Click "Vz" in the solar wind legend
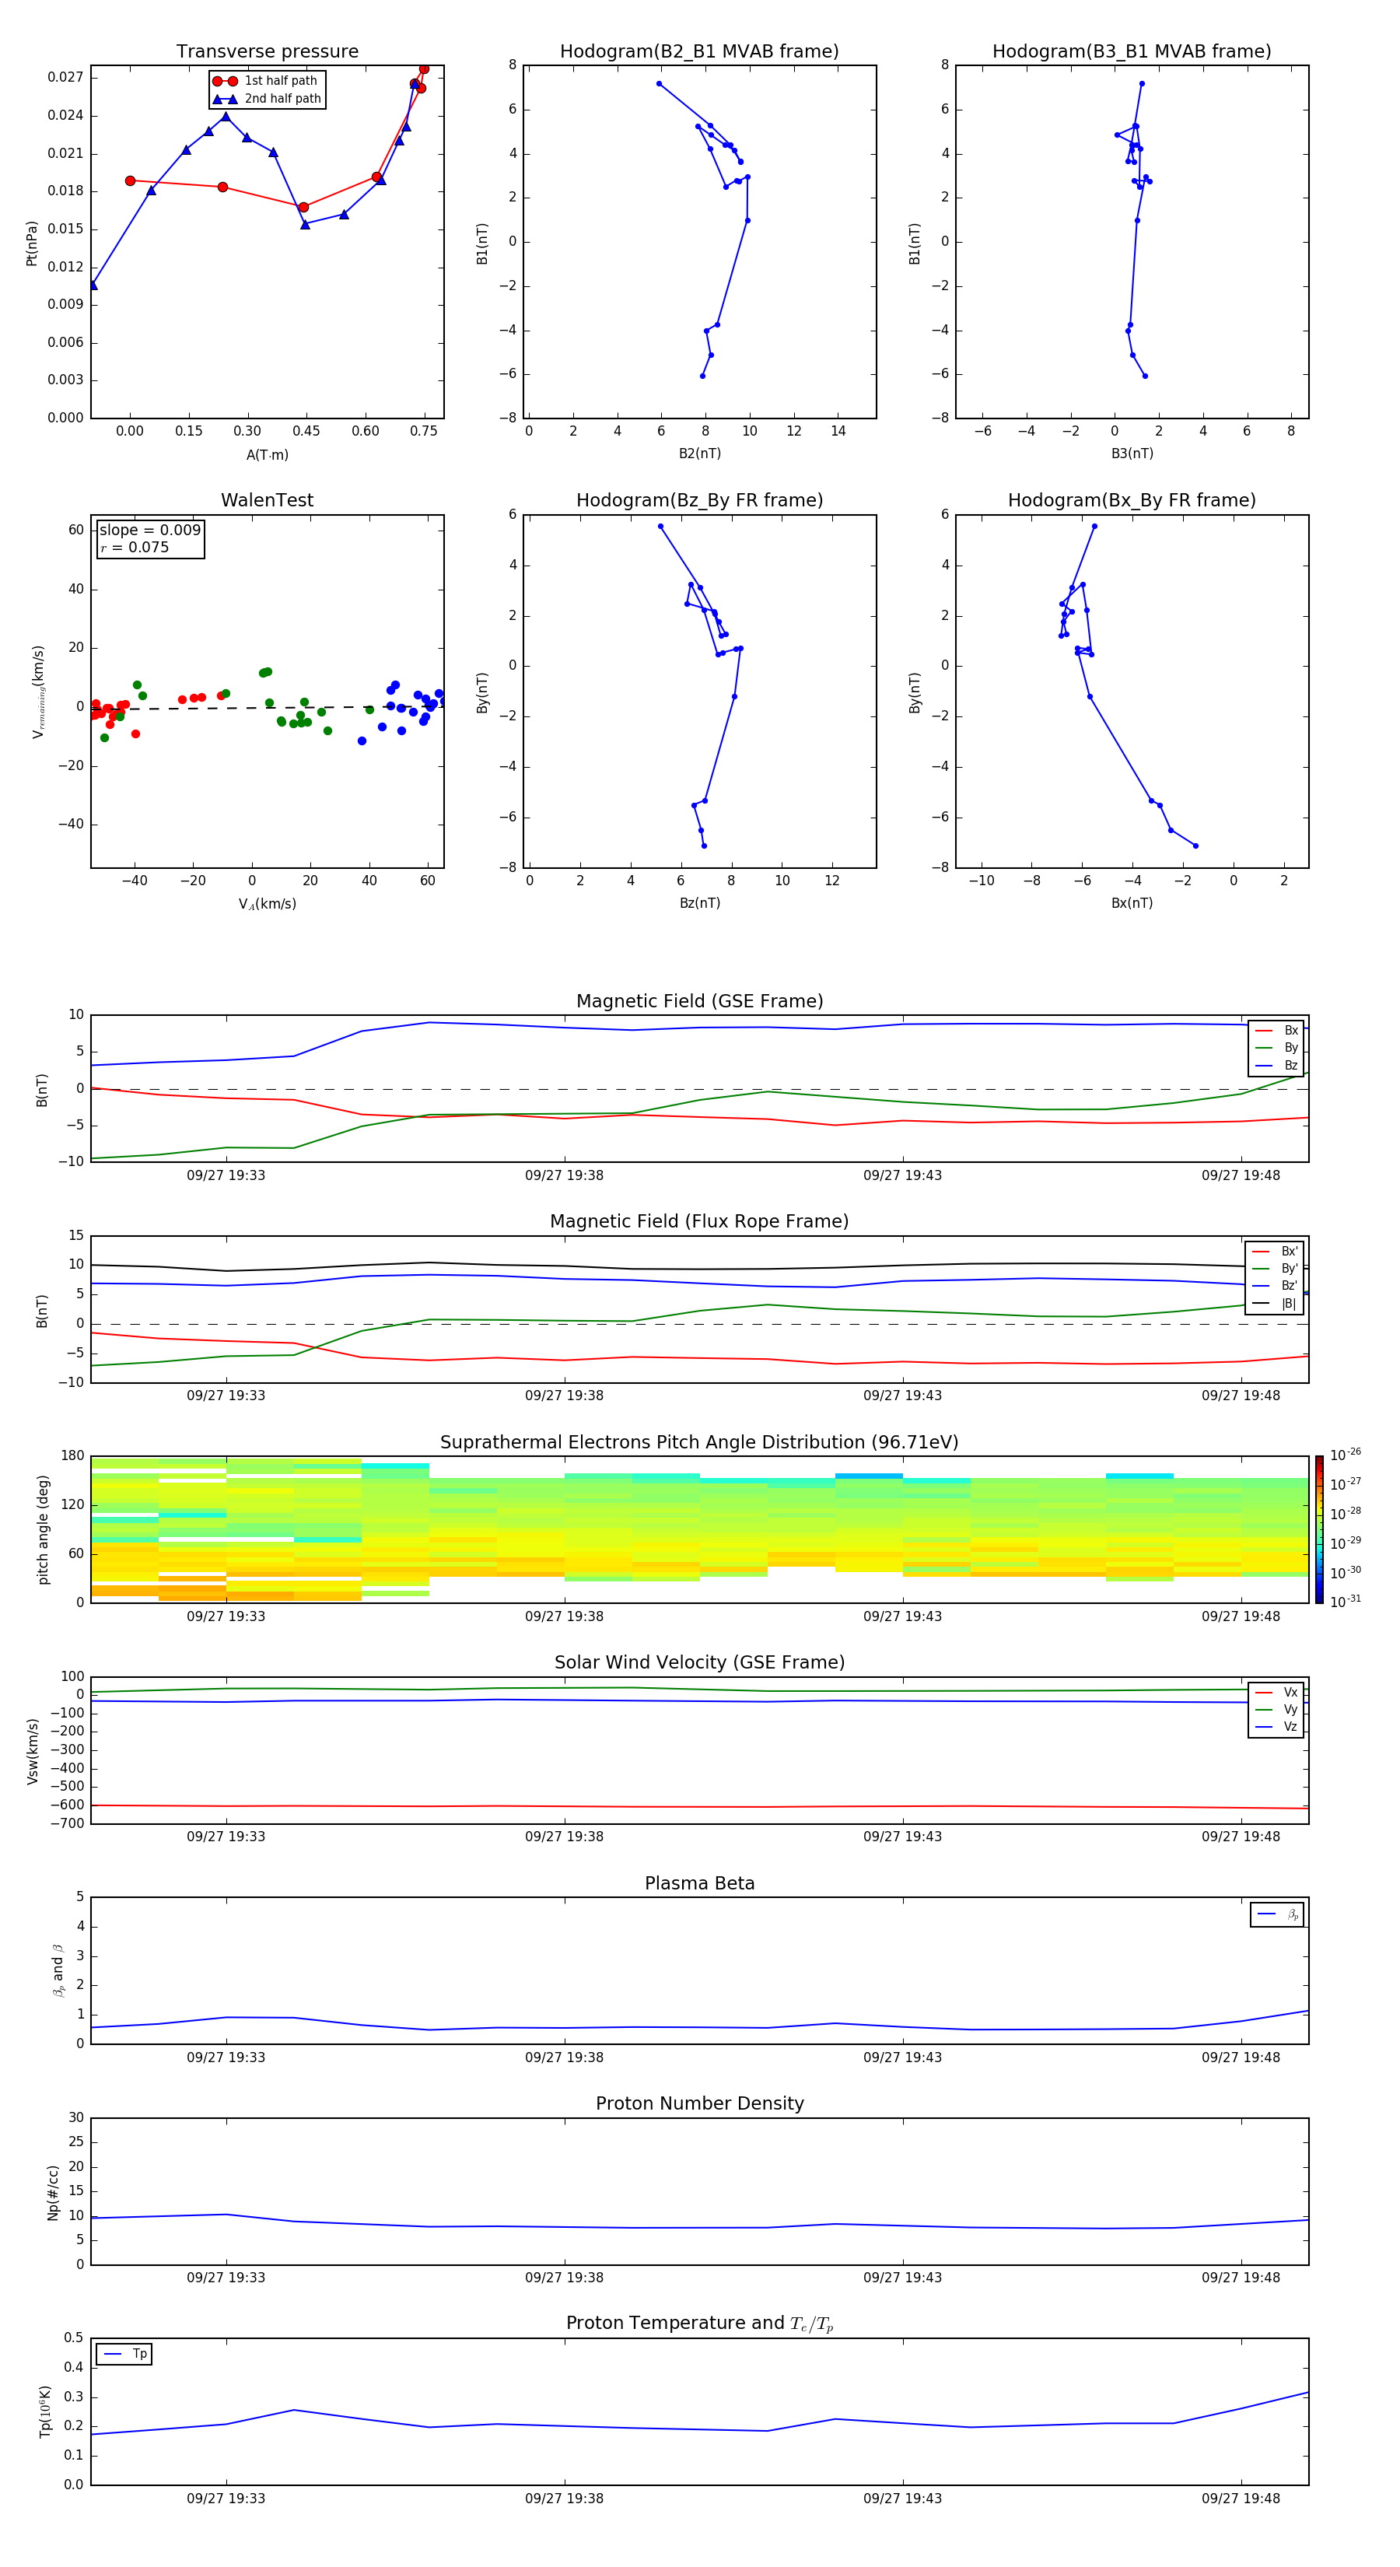Screen dimensions: 1400x2567 [1290, 1727]
